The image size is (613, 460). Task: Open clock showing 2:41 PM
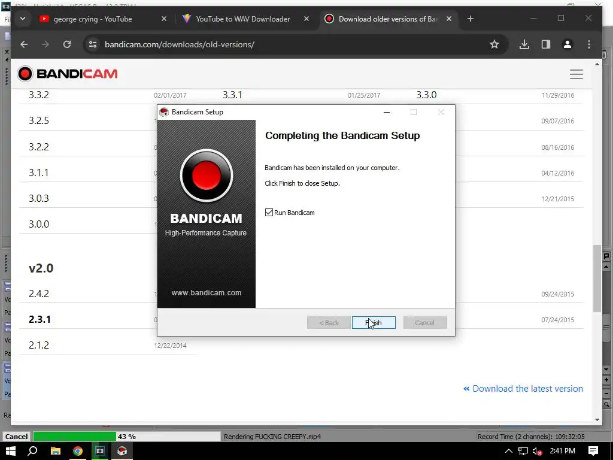click(x=562, y=451)
